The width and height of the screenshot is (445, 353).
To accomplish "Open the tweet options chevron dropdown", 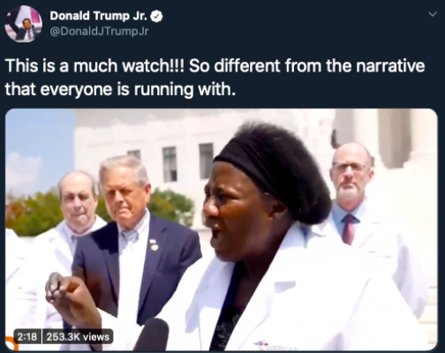I will tap(432, 14).
